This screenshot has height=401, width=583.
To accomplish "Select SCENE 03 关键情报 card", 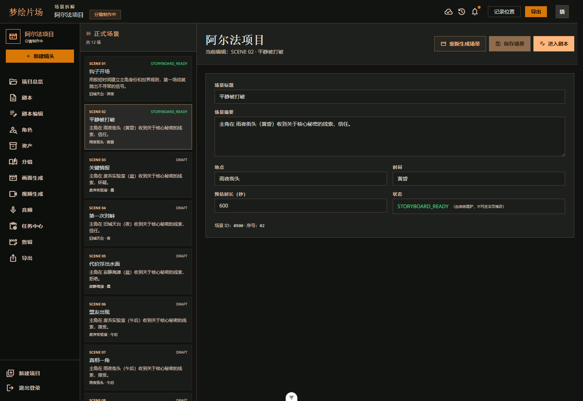I will click(x=138, y=175).
